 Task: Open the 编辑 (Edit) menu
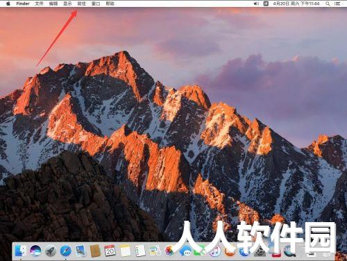[x=53, y=3]
